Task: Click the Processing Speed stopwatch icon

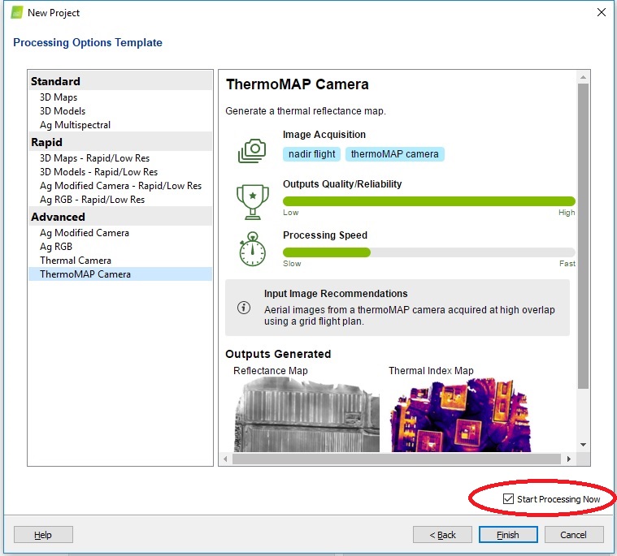Action: (253, 249)
